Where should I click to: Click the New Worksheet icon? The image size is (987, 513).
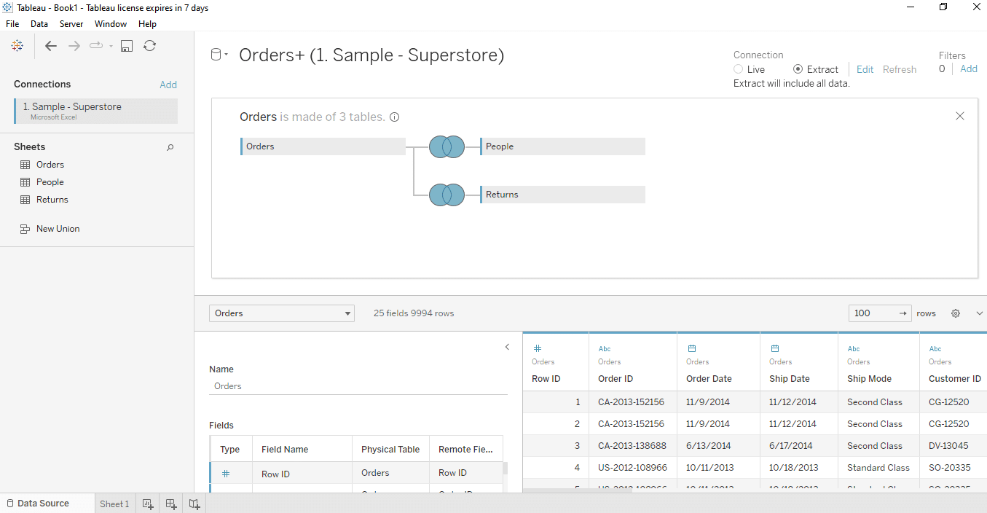tap(148, 503)
